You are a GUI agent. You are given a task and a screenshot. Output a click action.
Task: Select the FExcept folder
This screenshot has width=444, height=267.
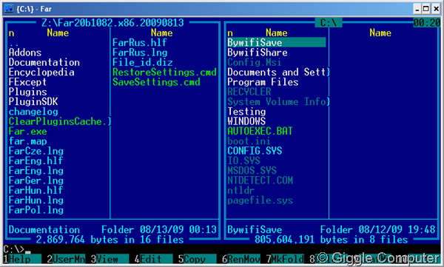click(x=27, y=82)
